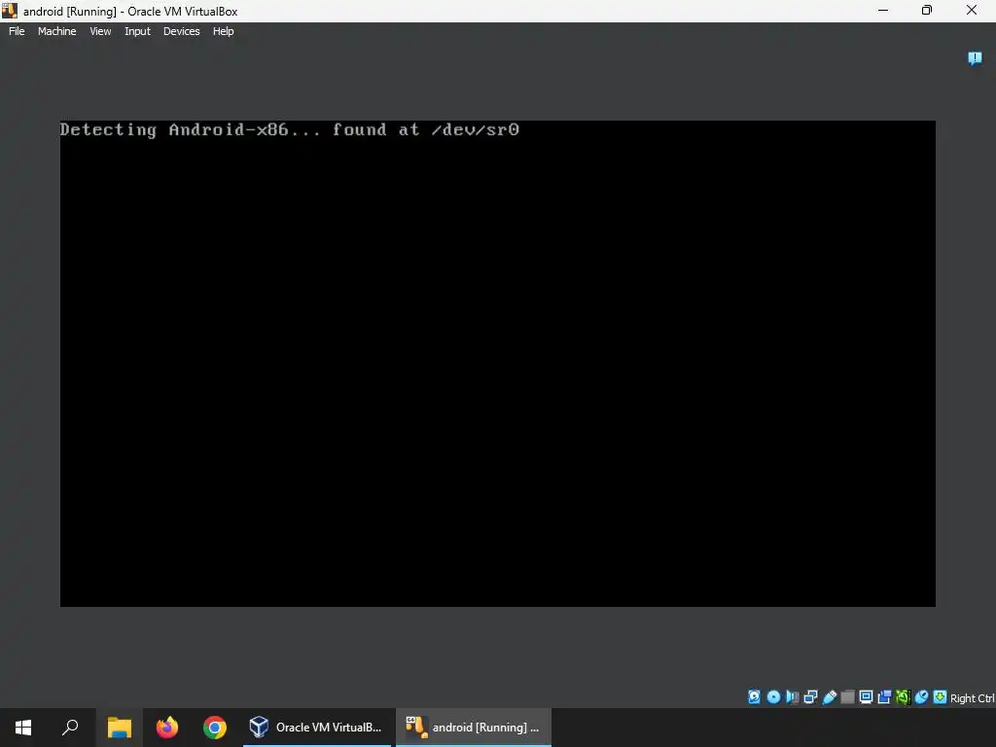Click the hard disk activity indicator
Image resolution: width=996 pixels, height=747 pixels.
[754, 696]
